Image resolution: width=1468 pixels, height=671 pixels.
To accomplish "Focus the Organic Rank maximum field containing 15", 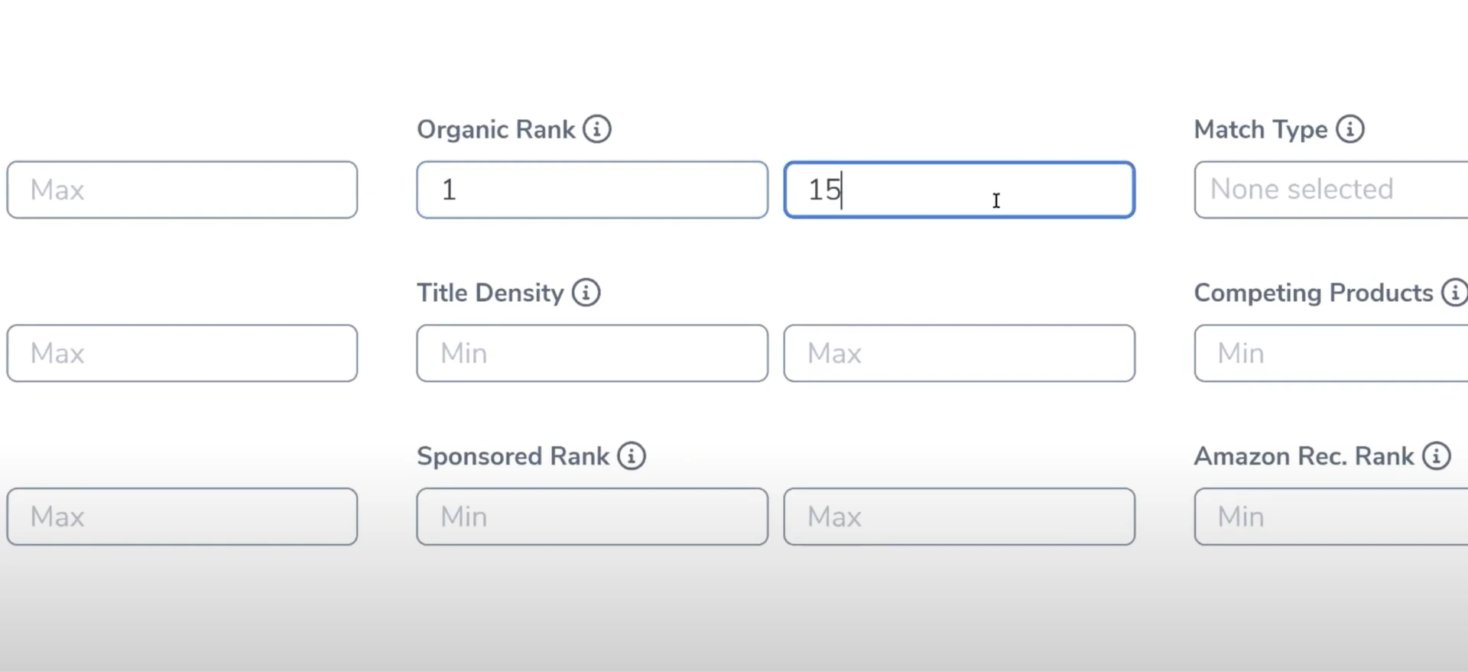I will [x=959, y=190].
